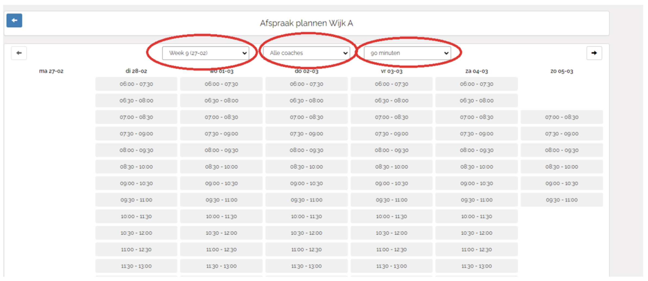Viewport: 648px width, 281px height.
Task: Go to previous week with left arrow
Action: (19, 53)
